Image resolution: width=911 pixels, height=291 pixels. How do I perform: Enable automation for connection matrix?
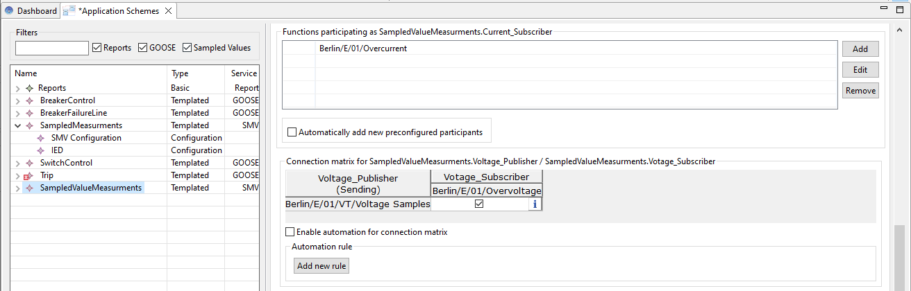pyautogui.click(x=292, y=232)
